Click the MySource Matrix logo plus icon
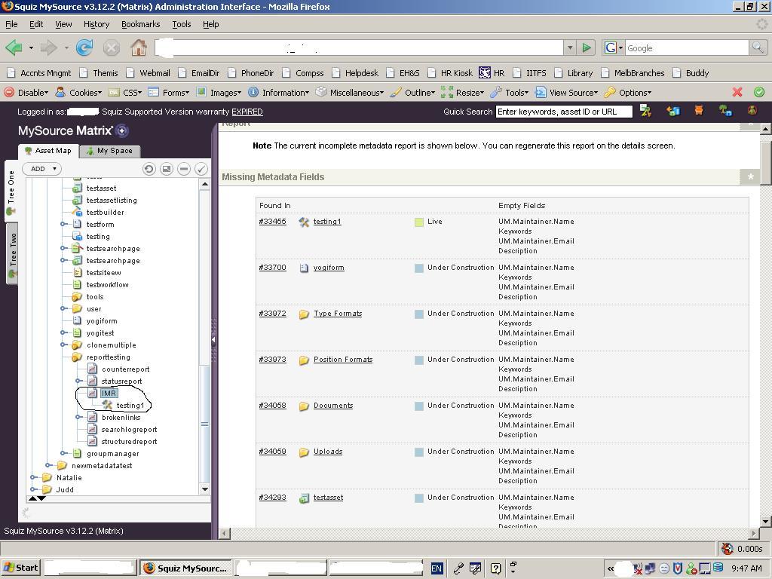 point(122,131)
